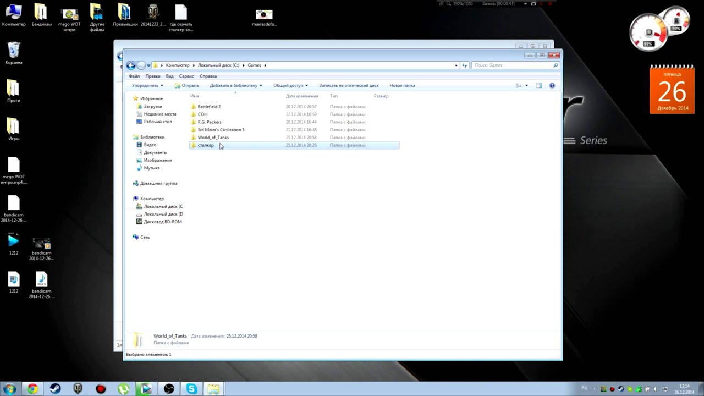Click the Games breadcrumb segment

(254, 65)
